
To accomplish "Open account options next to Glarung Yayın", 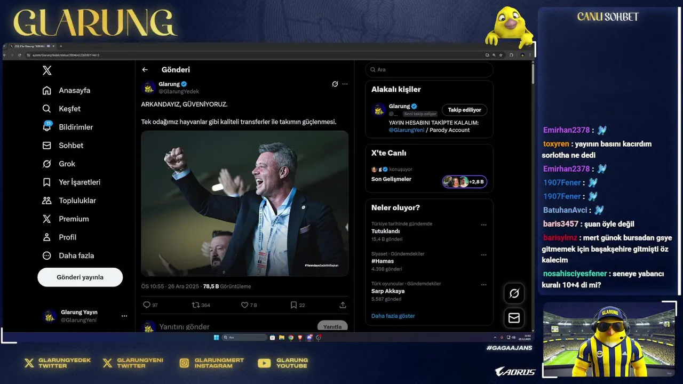I will 124,316.
